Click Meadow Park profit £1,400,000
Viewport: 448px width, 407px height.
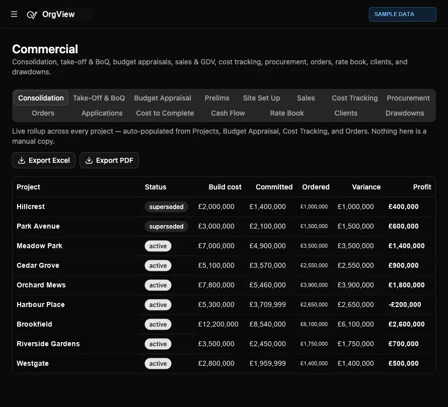(406, 246)
